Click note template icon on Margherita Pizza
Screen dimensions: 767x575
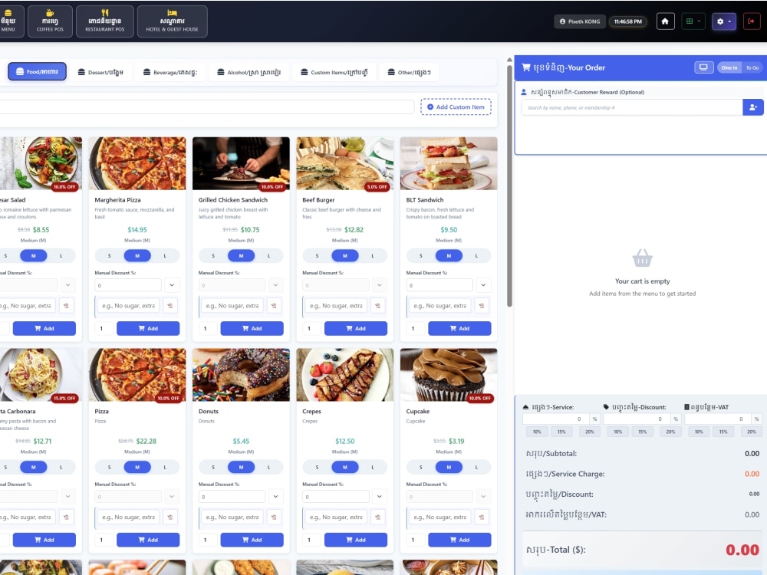coord(170,306)
